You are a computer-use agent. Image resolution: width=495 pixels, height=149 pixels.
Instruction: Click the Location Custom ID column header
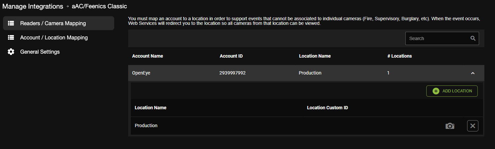pyautogui.click(x=327, y=108)
